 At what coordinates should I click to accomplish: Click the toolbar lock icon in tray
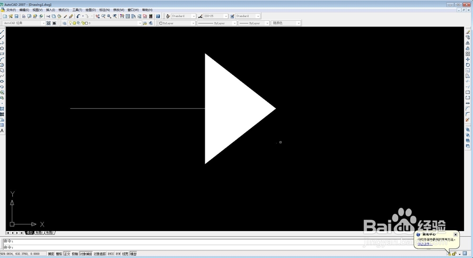(x=454, y=254)
